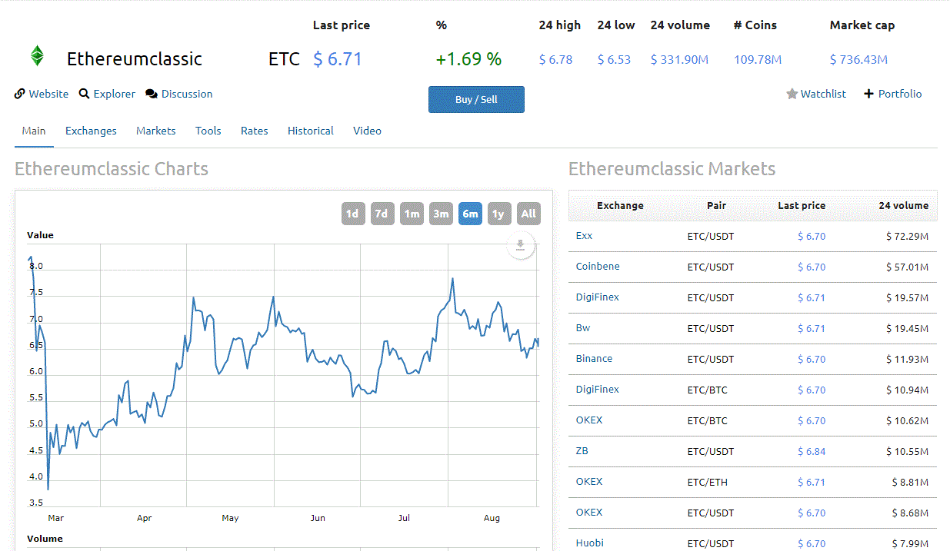Click the $ 6.84 price in ZB row
This screenshot has height=551, width=950.
tap(812, 451)
